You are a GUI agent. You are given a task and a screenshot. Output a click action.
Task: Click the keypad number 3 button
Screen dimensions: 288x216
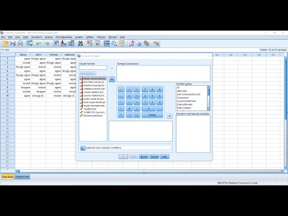tap(160, 102)
